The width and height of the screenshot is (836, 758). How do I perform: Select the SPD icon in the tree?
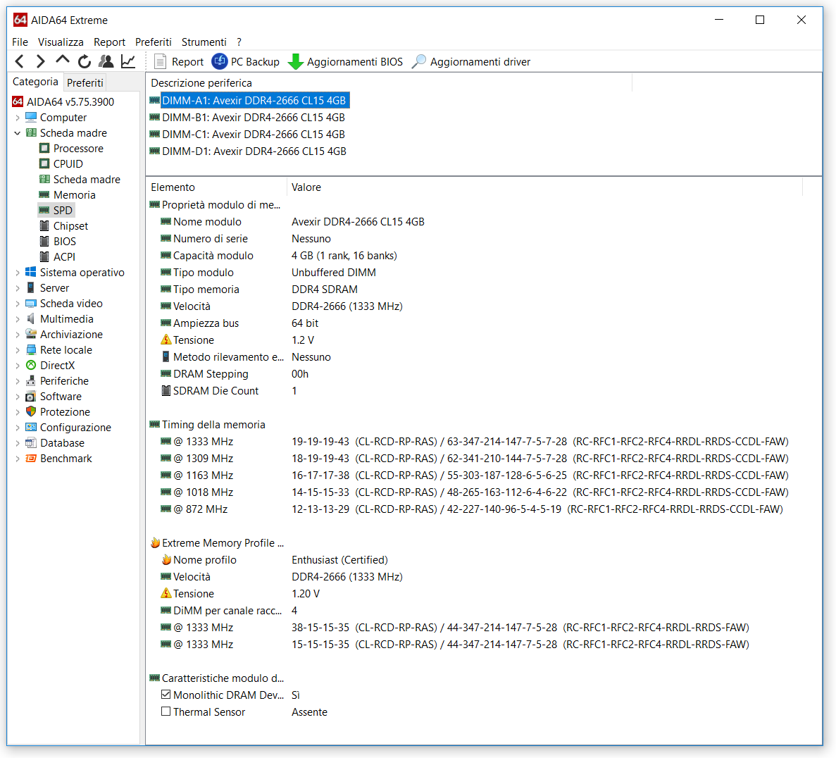coord(44,210)
